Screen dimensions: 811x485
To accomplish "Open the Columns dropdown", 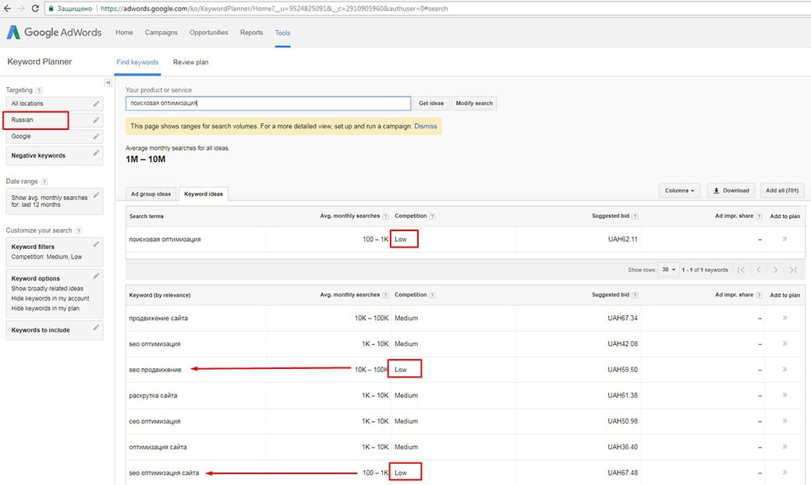I will coord(680,190).
